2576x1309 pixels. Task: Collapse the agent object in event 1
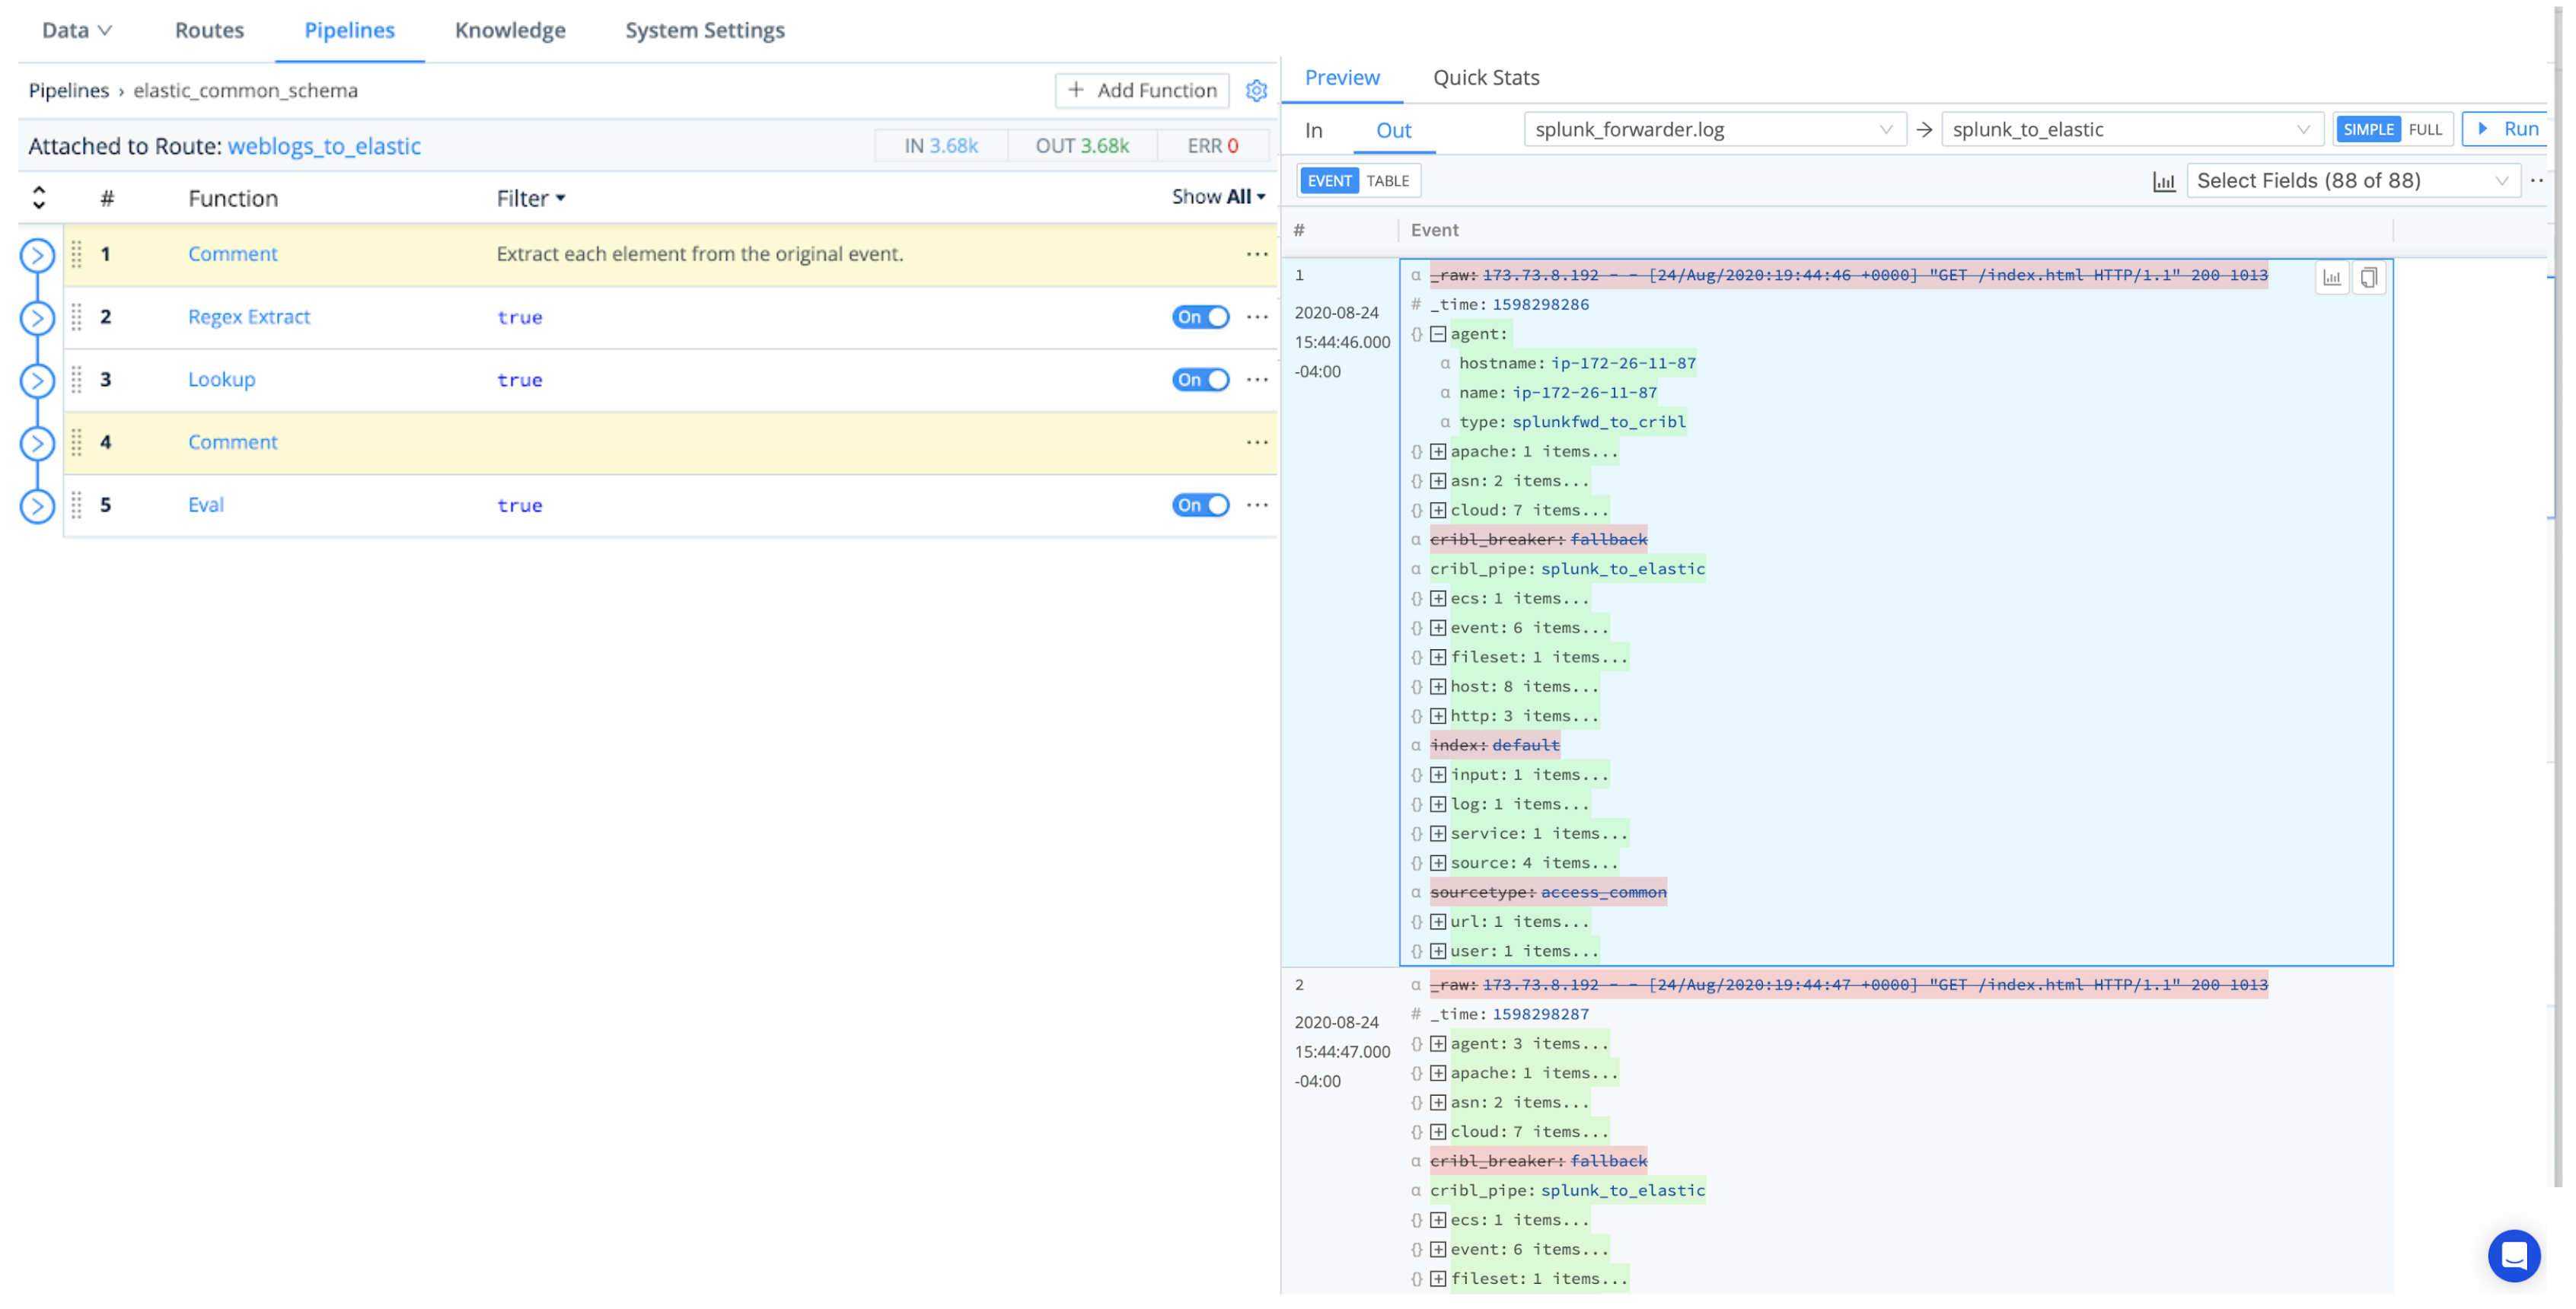coord(1437,335)
